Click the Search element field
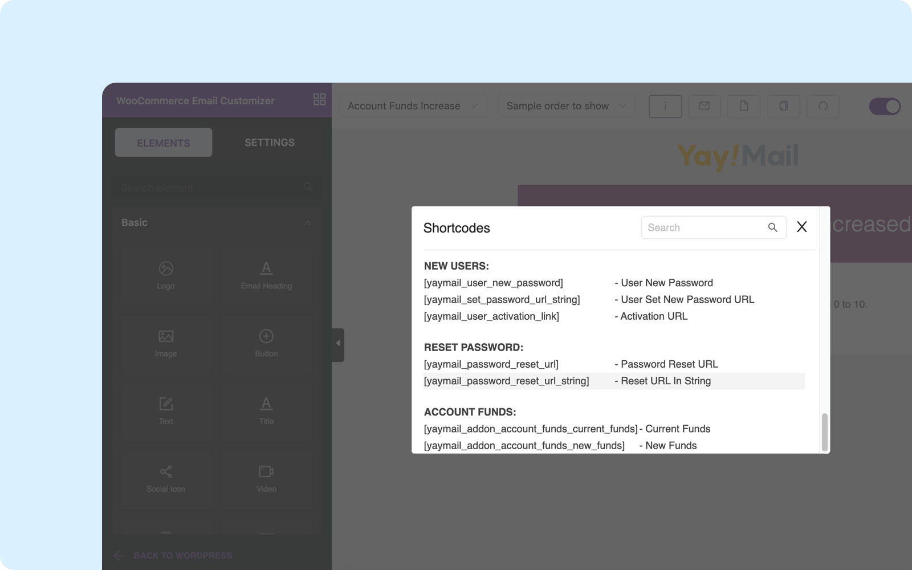This screenshot has height=570, width=912. (217, 187)
